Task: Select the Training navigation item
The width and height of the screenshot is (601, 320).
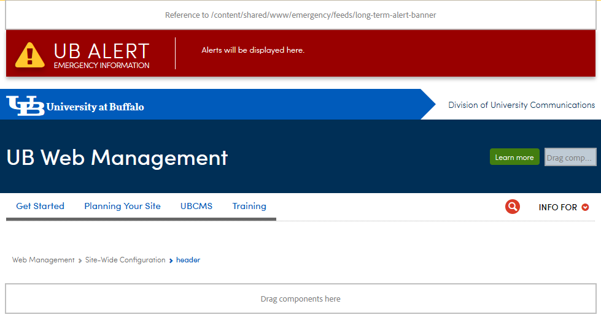Action: click(249, 207)
